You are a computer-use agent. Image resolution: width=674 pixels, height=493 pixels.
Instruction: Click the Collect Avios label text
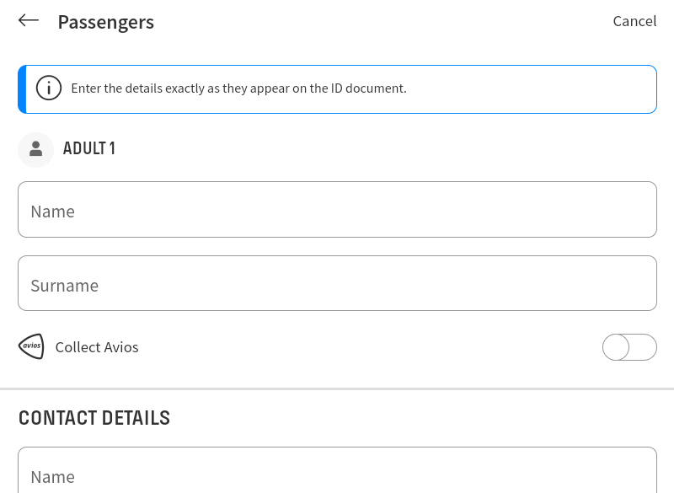tap(97, 347)
